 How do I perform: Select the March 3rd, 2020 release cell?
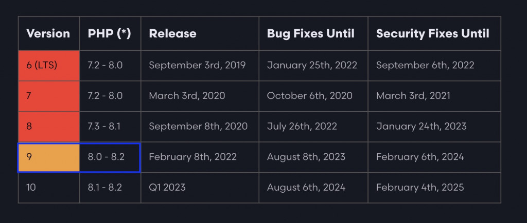(x=200, y=96)
